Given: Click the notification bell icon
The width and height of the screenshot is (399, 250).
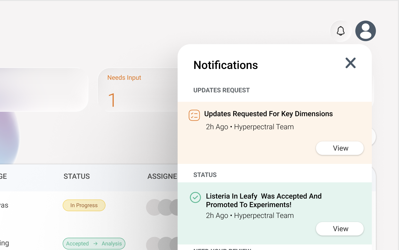Looking at the screenshot, I should click(340, 31).
